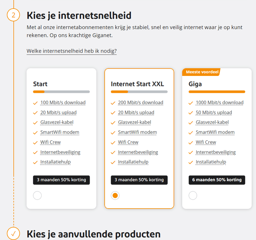Click checkmark beside Start 'Installatiehulp'
256x240 pixels.
pyautogui.click(x=35, y=162)
